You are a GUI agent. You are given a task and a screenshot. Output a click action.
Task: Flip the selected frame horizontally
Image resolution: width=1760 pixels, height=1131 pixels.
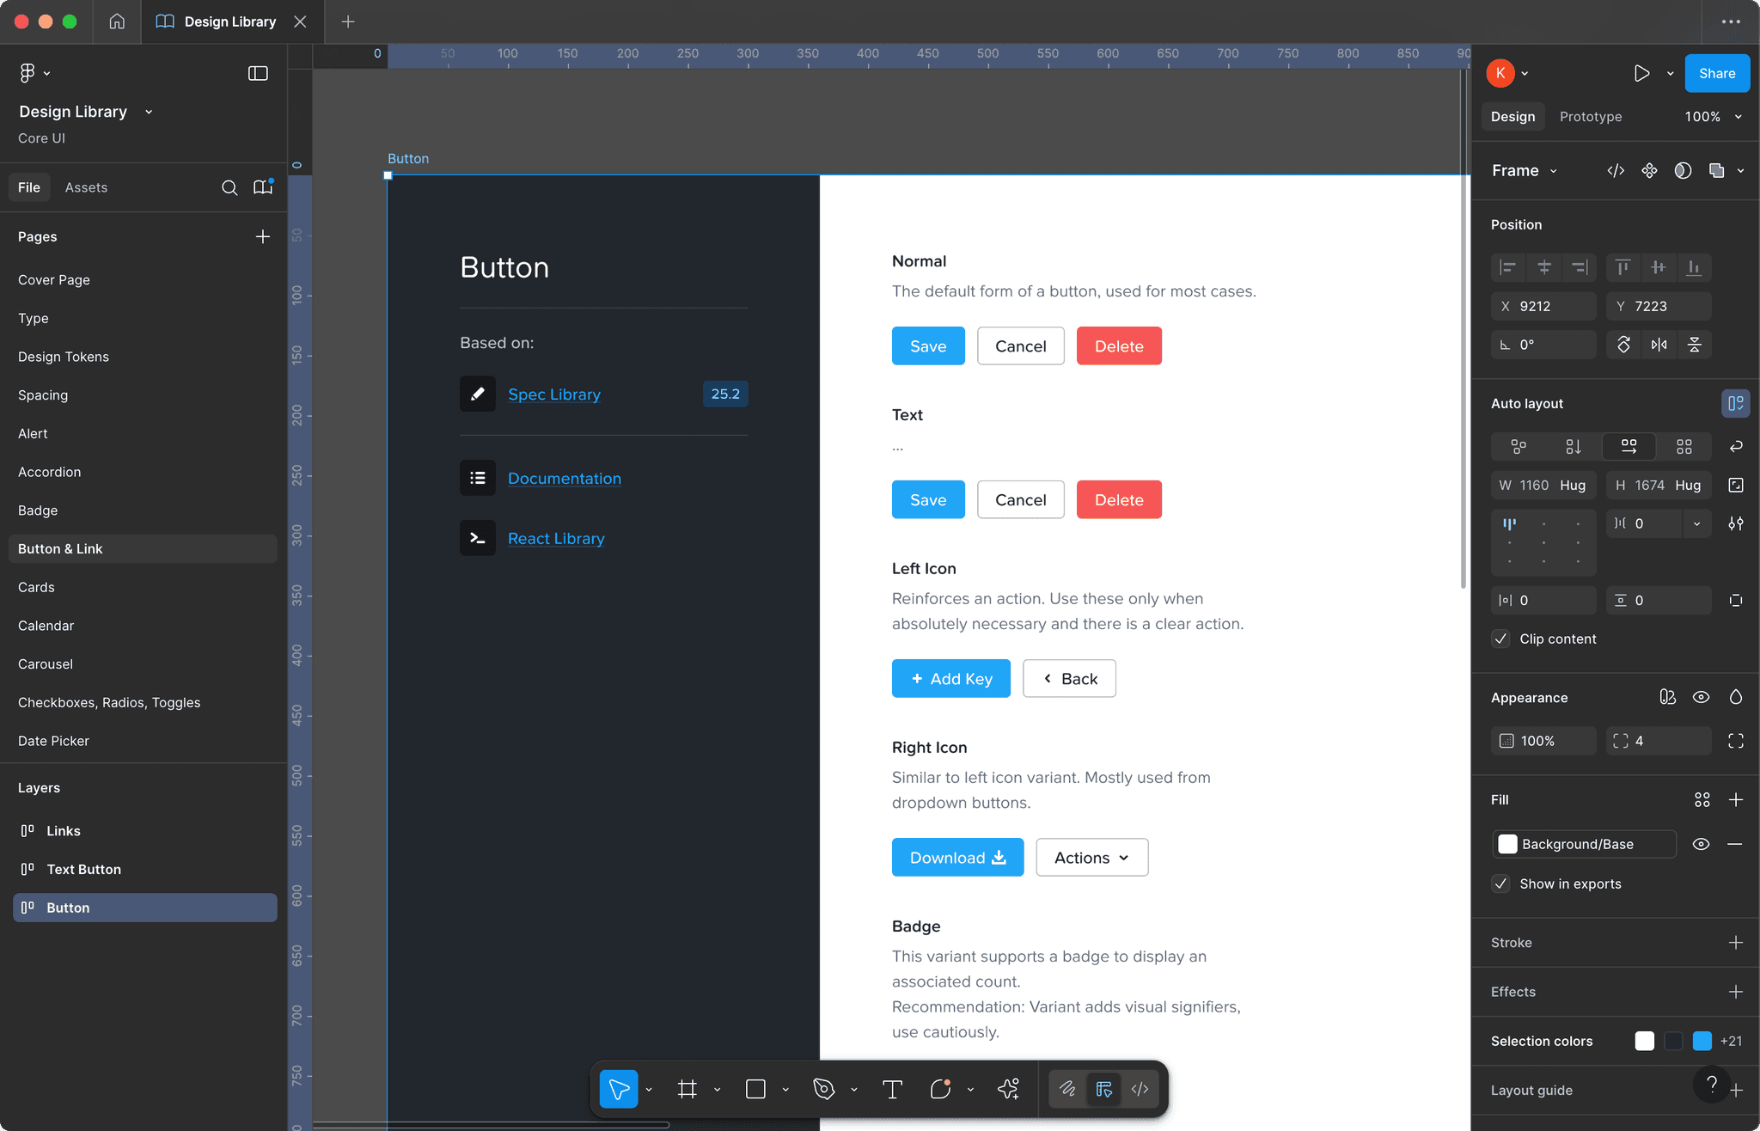[1659, 345]
